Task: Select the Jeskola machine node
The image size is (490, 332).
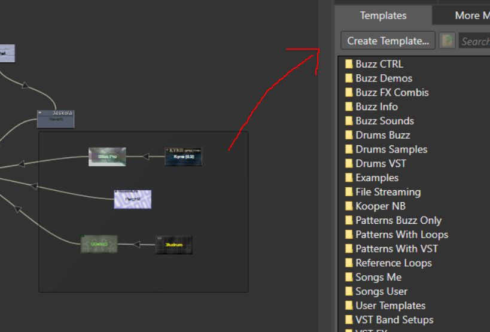Action: 56,118
